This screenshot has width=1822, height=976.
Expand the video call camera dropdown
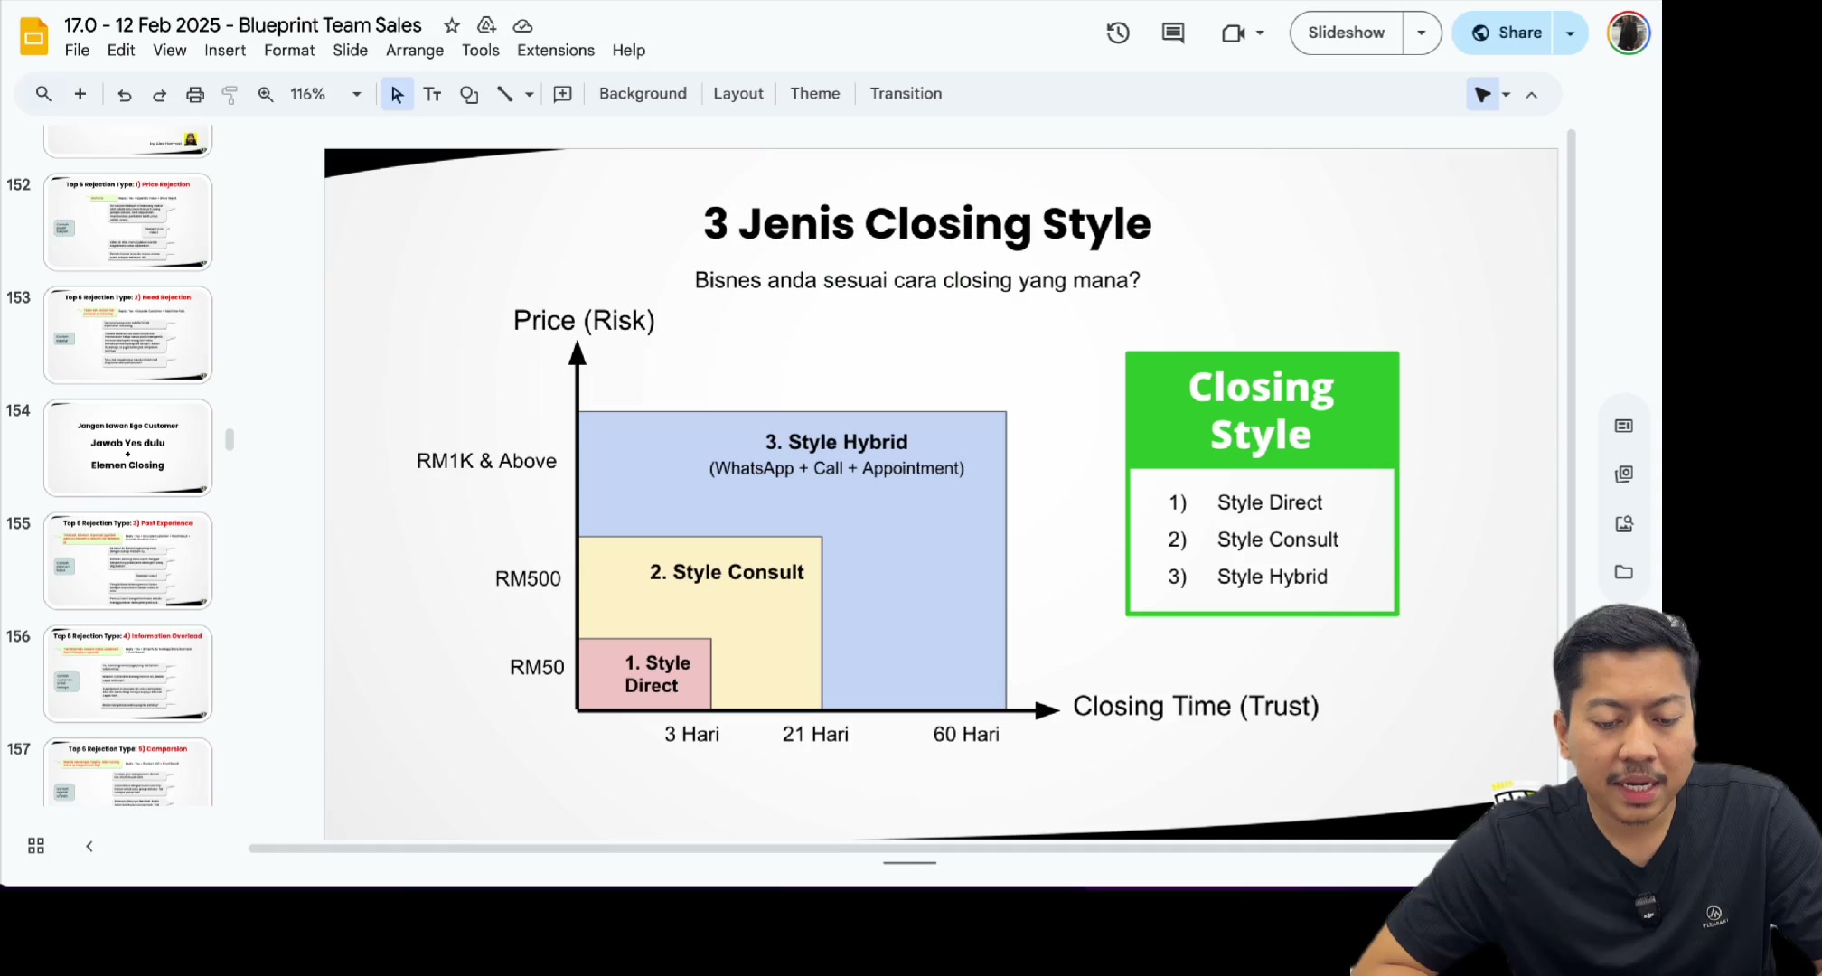point(1260,33)
